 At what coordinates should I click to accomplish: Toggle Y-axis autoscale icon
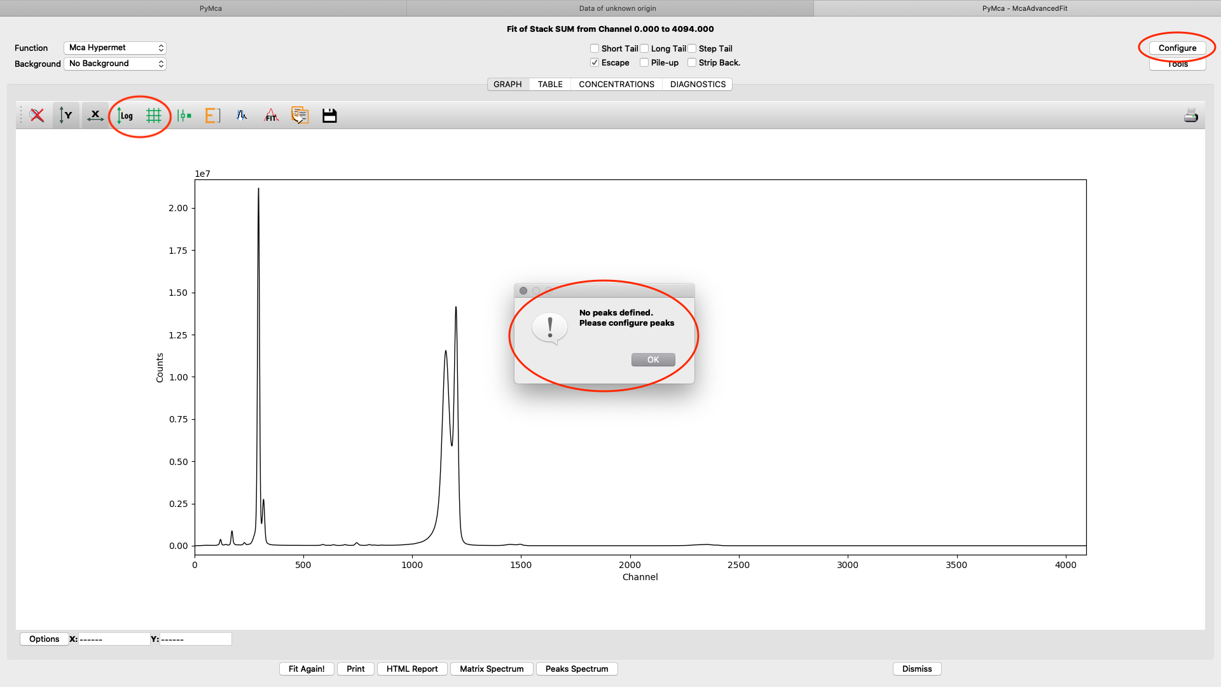[x=66, y=115]
